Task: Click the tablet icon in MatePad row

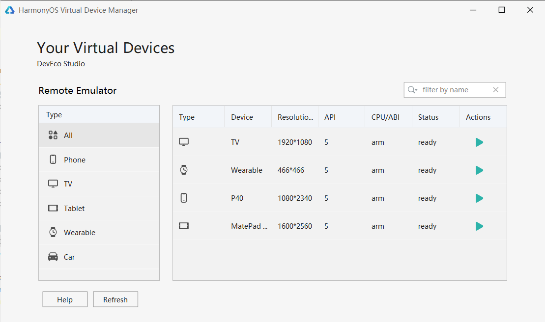Action: pos(184,226)
